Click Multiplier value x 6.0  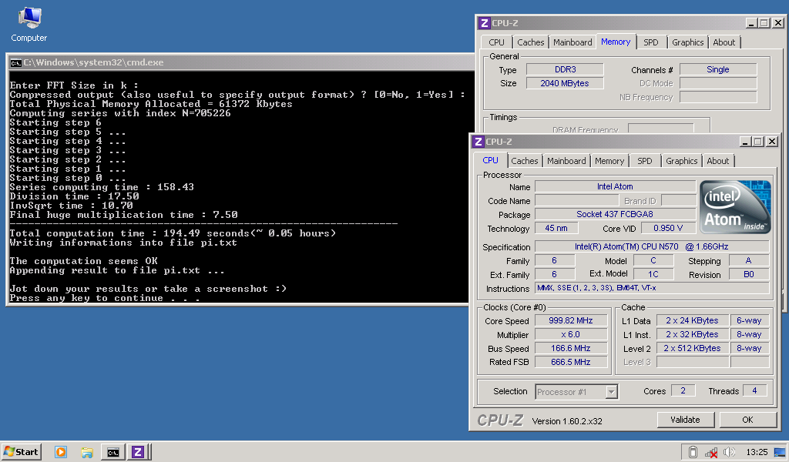point(571,334)
